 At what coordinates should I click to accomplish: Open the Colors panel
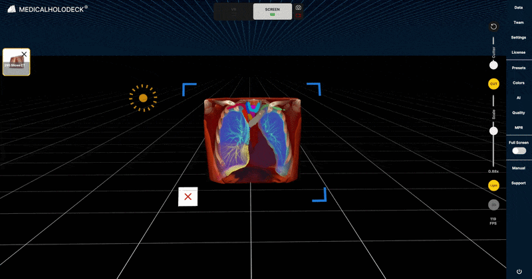click(518, 83)
